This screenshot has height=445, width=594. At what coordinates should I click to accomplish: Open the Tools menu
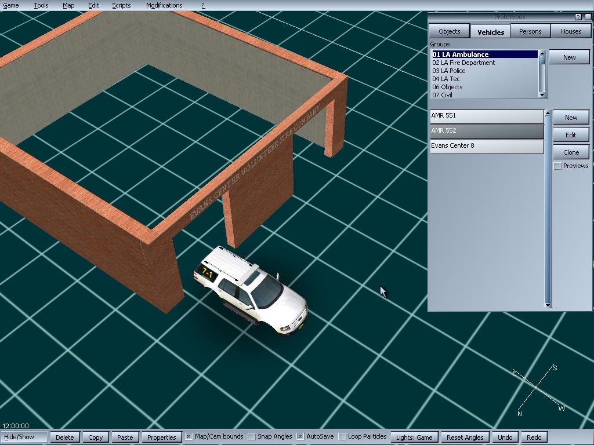pos(41,5)
